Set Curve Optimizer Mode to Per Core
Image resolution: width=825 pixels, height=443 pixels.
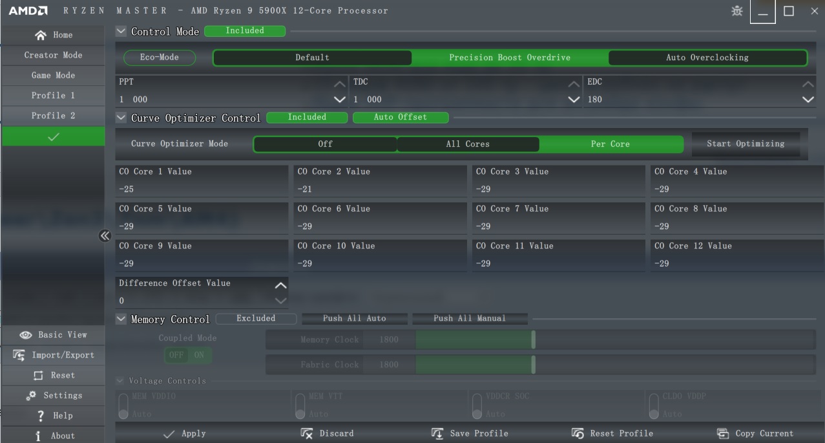tap(611, 144)
